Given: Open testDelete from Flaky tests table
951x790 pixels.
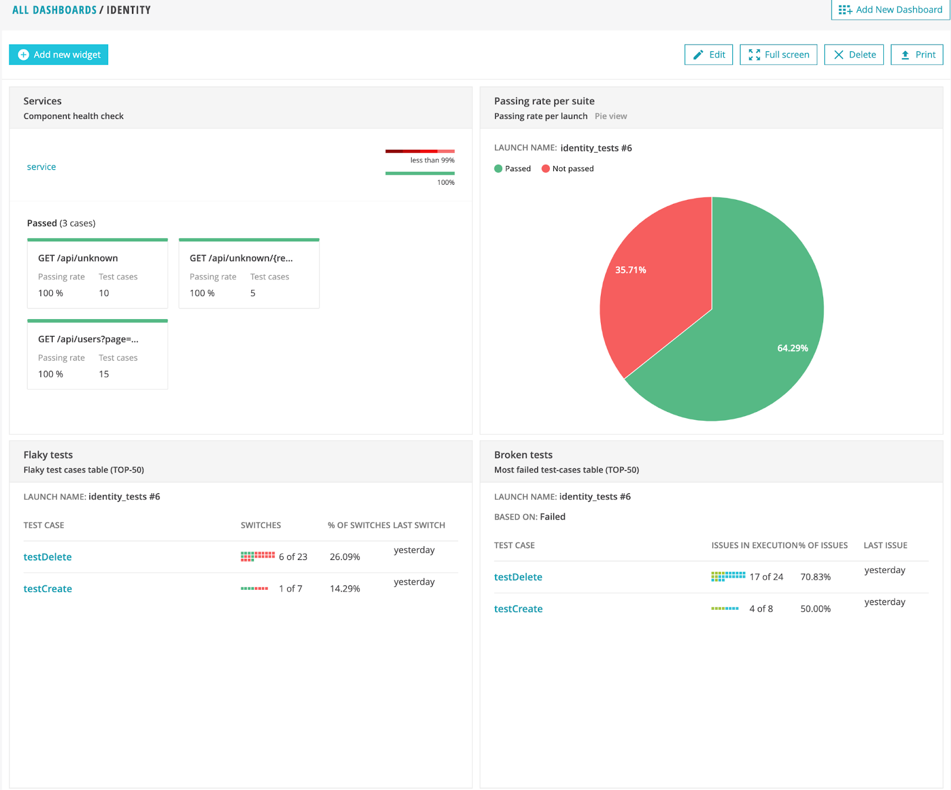Looking at the screenshot, I should [48, 556].
